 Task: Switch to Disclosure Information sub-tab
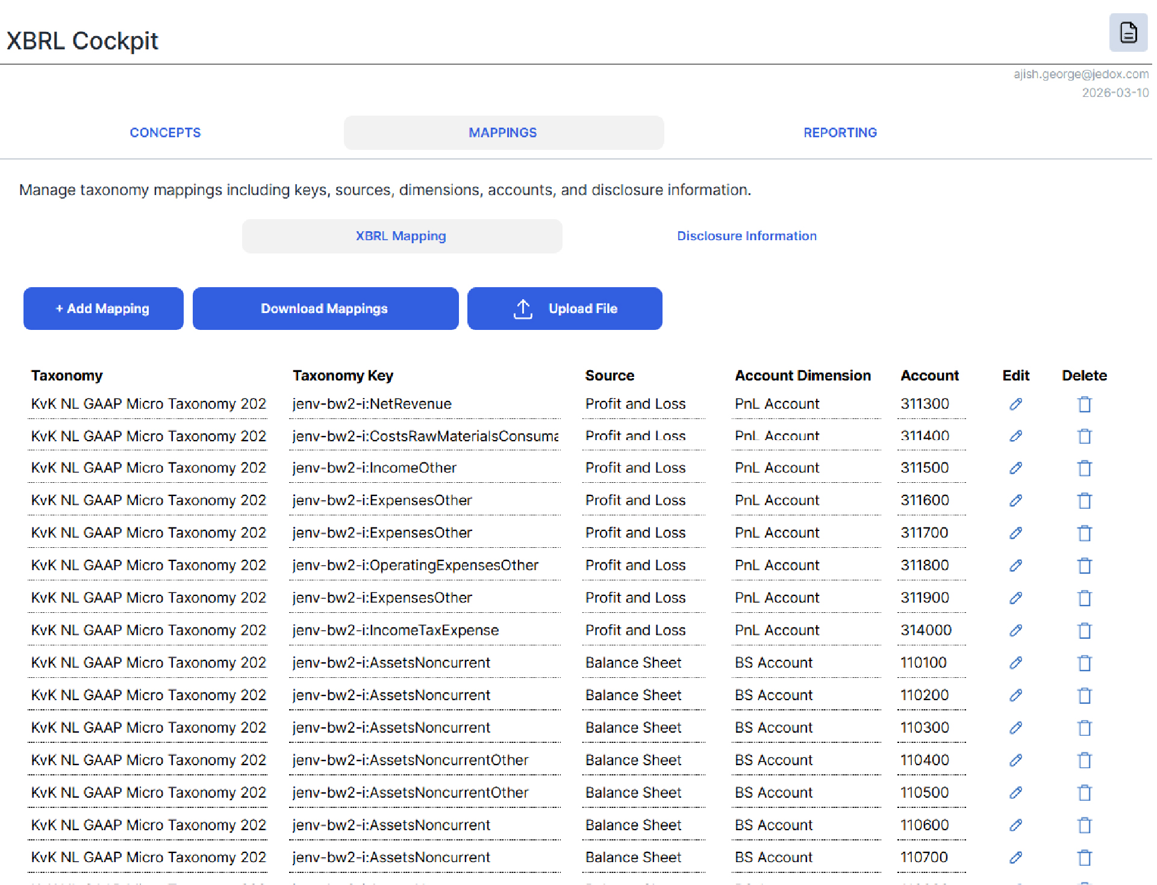pos(747,236)
